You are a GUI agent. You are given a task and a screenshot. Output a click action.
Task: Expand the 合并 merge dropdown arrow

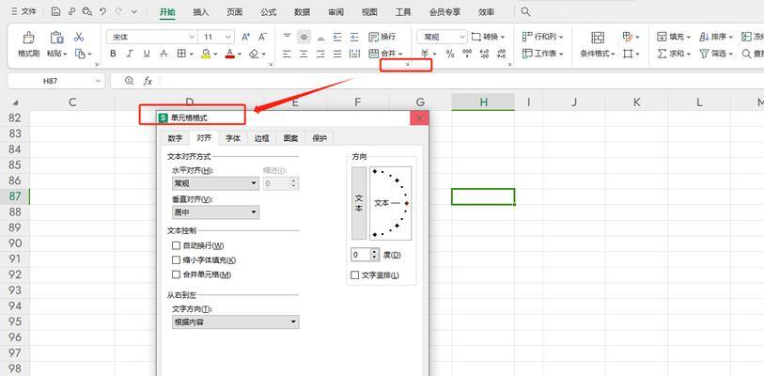point(400,55)
